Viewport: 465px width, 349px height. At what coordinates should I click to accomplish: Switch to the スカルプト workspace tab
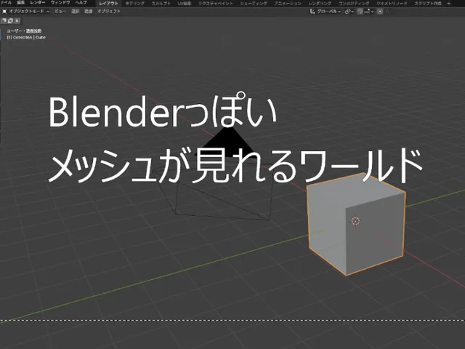pyautogui.click(x=161, y=3)
